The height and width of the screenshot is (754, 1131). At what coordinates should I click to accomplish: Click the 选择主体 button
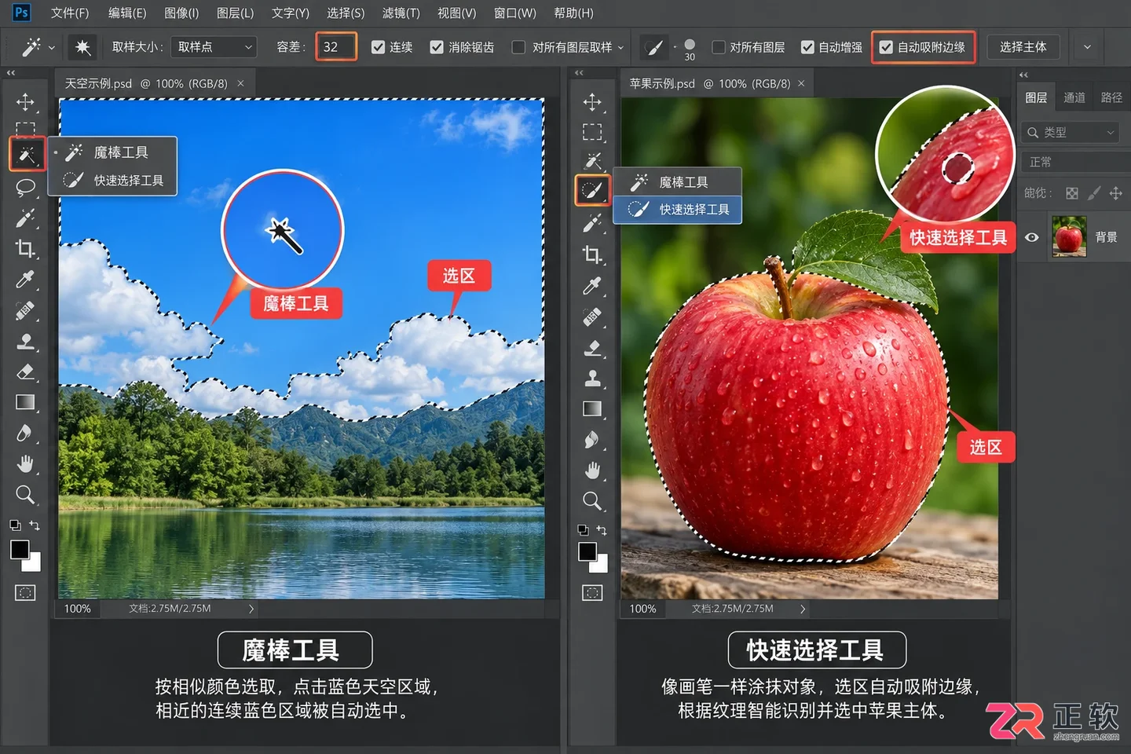[x=1023, y=47]
